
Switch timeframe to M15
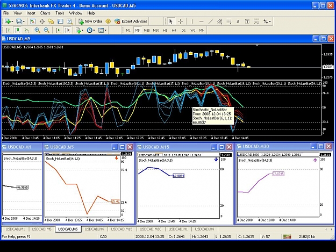pyautogui.click(x=147, y=31)
